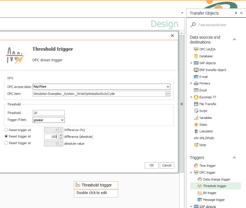This screenshot has width=246, height=208.
Task: Choose the Excel transfer object icon
Action: 196,90
